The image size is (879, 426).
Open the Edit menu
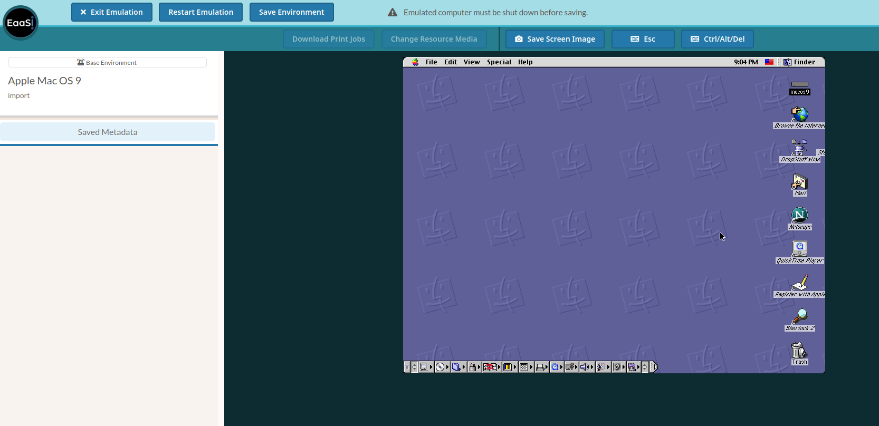coord(451,62)
